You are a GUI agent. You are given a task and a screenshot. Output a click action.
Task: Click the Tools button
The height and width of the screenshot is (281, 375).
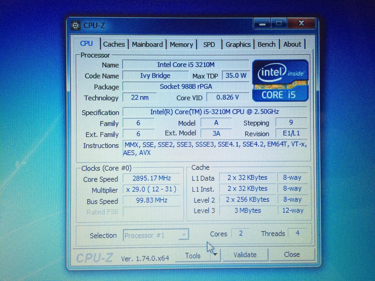click(x=193, y=256)
